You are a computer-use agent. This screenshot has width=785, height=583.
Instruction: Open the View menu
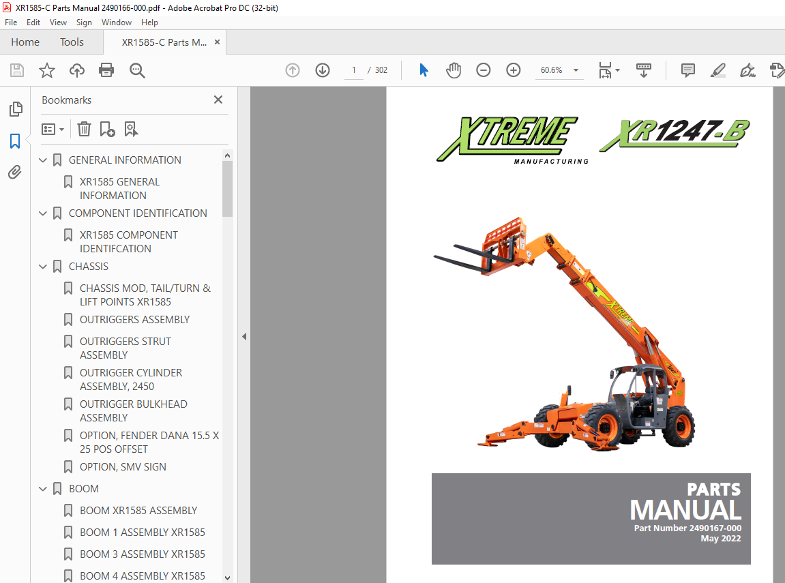coord(58,22)
